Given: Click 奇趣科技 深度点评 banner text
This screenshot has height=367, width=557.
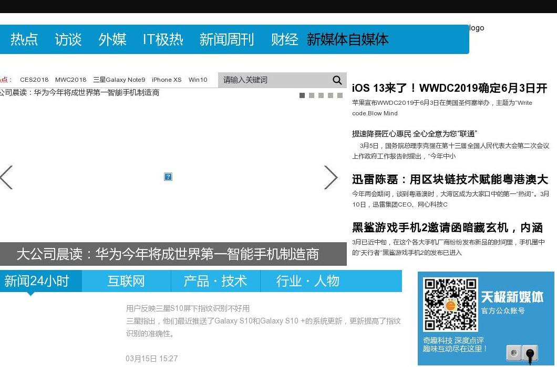Looking at the screenshot, I should coord(455,344).
